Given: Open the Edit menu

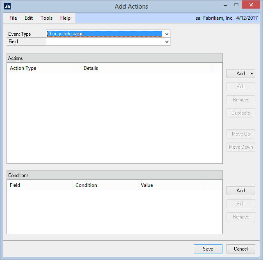Looking at the screenshot, I should click(x=29, y=18).
